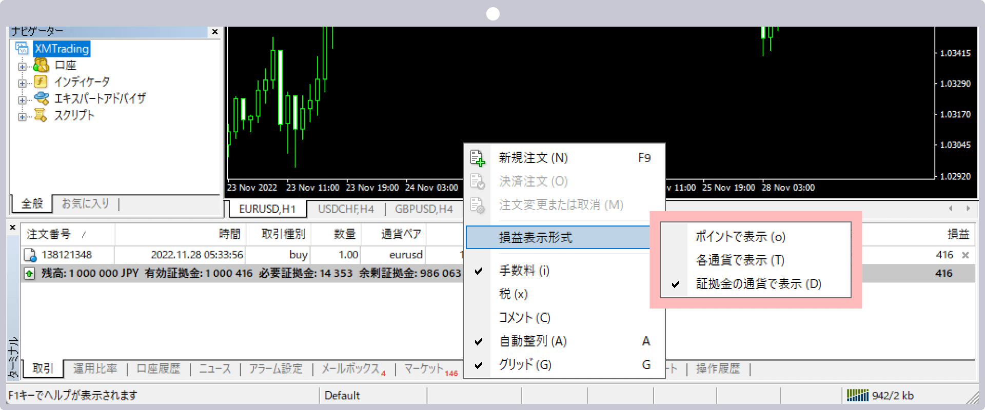The image size is (985, 410).
Task: Click the 損益 column header
Action: coord(958,234)
